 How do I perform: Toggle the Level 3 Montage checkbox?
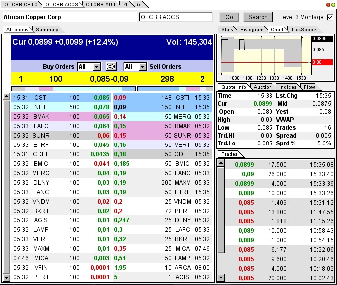[x=330, y=17]
